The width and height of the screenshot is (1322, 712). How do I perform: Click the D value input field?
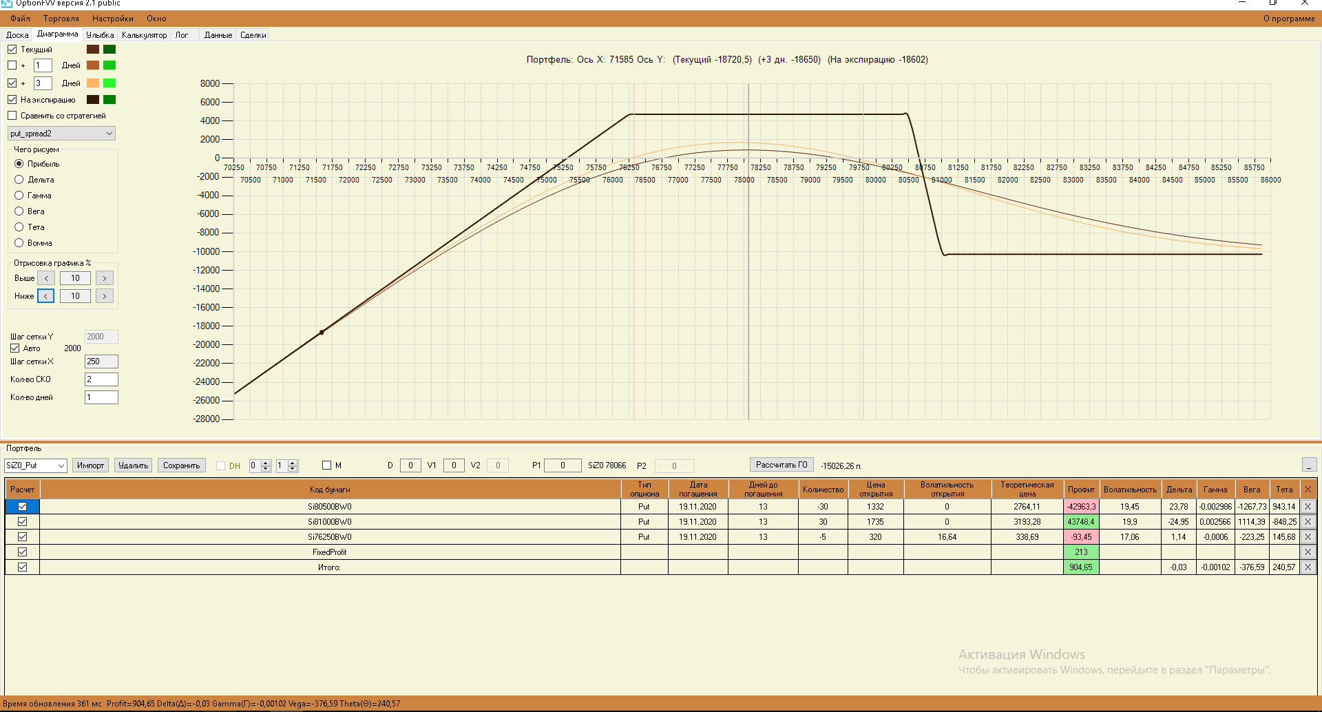point(410,465)
